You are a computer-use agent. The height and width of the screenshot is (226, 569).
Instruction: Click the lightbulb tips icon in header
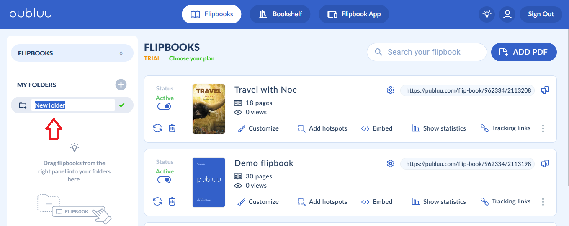tap(487, 14)
